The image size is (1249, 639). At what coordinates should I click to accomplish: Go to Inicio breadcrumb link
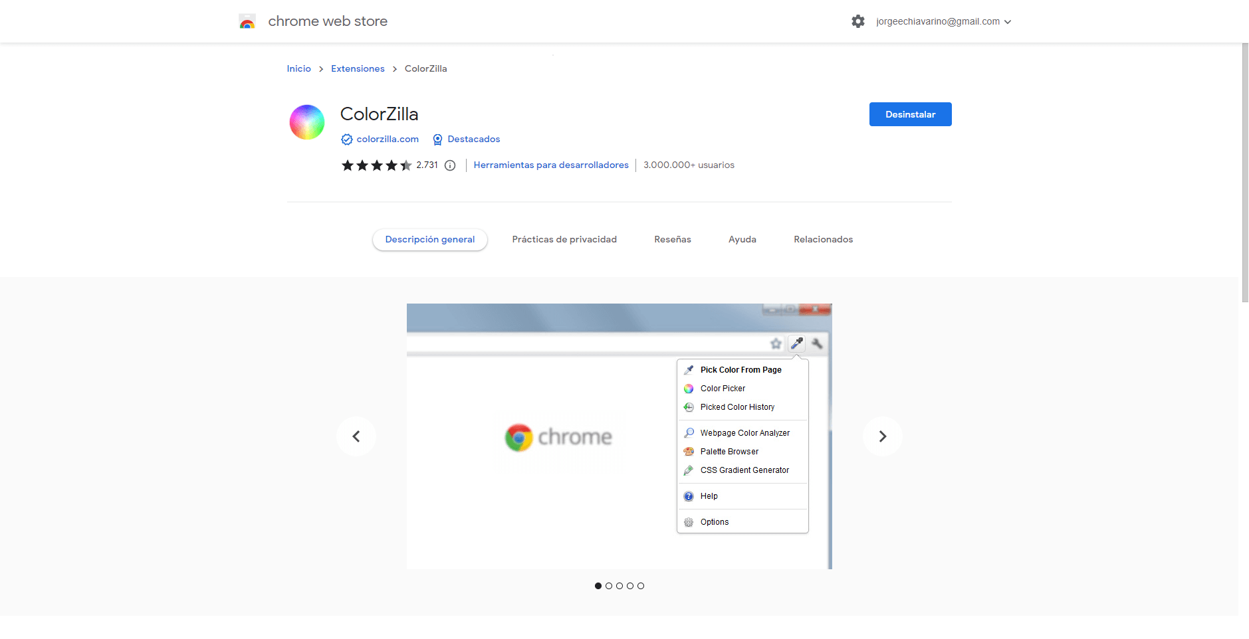(299, 68)
